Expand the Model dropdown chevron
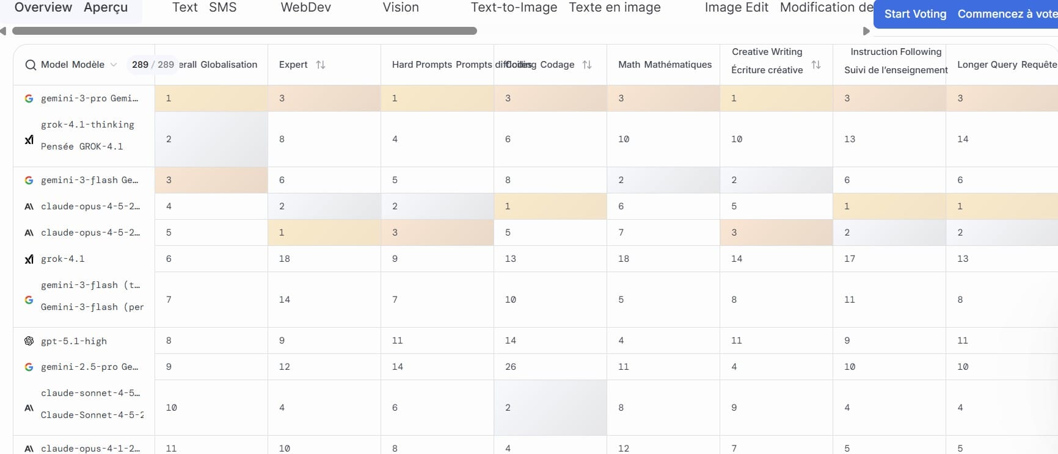Screen dimensions: 1058x454 114,65
